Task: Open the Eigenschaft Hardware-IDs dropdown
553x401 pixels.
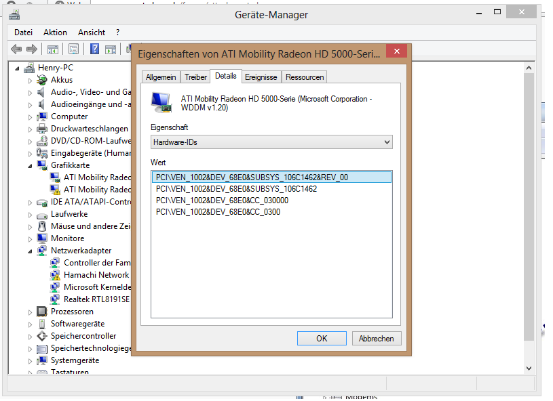Action: point(271,142)
